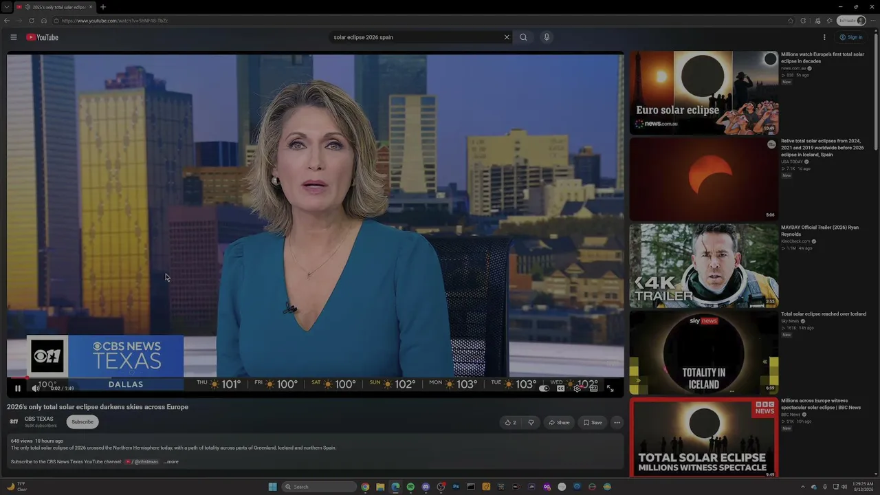Open the @cbstexas channel link
The height and width of the screenshot is (495, 880).
coord(142,462)
